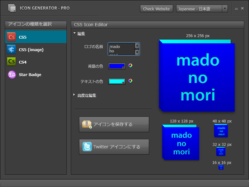249x187 pixels.
Task: Open the text color wheel picker
Action: pos(130,81)
